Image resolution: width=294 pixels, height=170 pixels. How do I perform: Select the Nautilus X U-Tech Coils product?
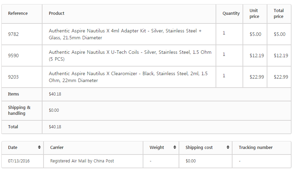click(130, 56)
